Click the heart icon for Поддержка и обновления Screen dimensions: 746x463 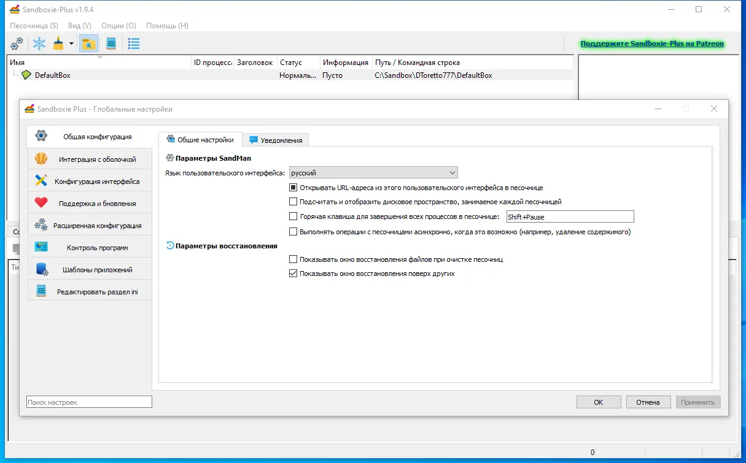[41, 203]
